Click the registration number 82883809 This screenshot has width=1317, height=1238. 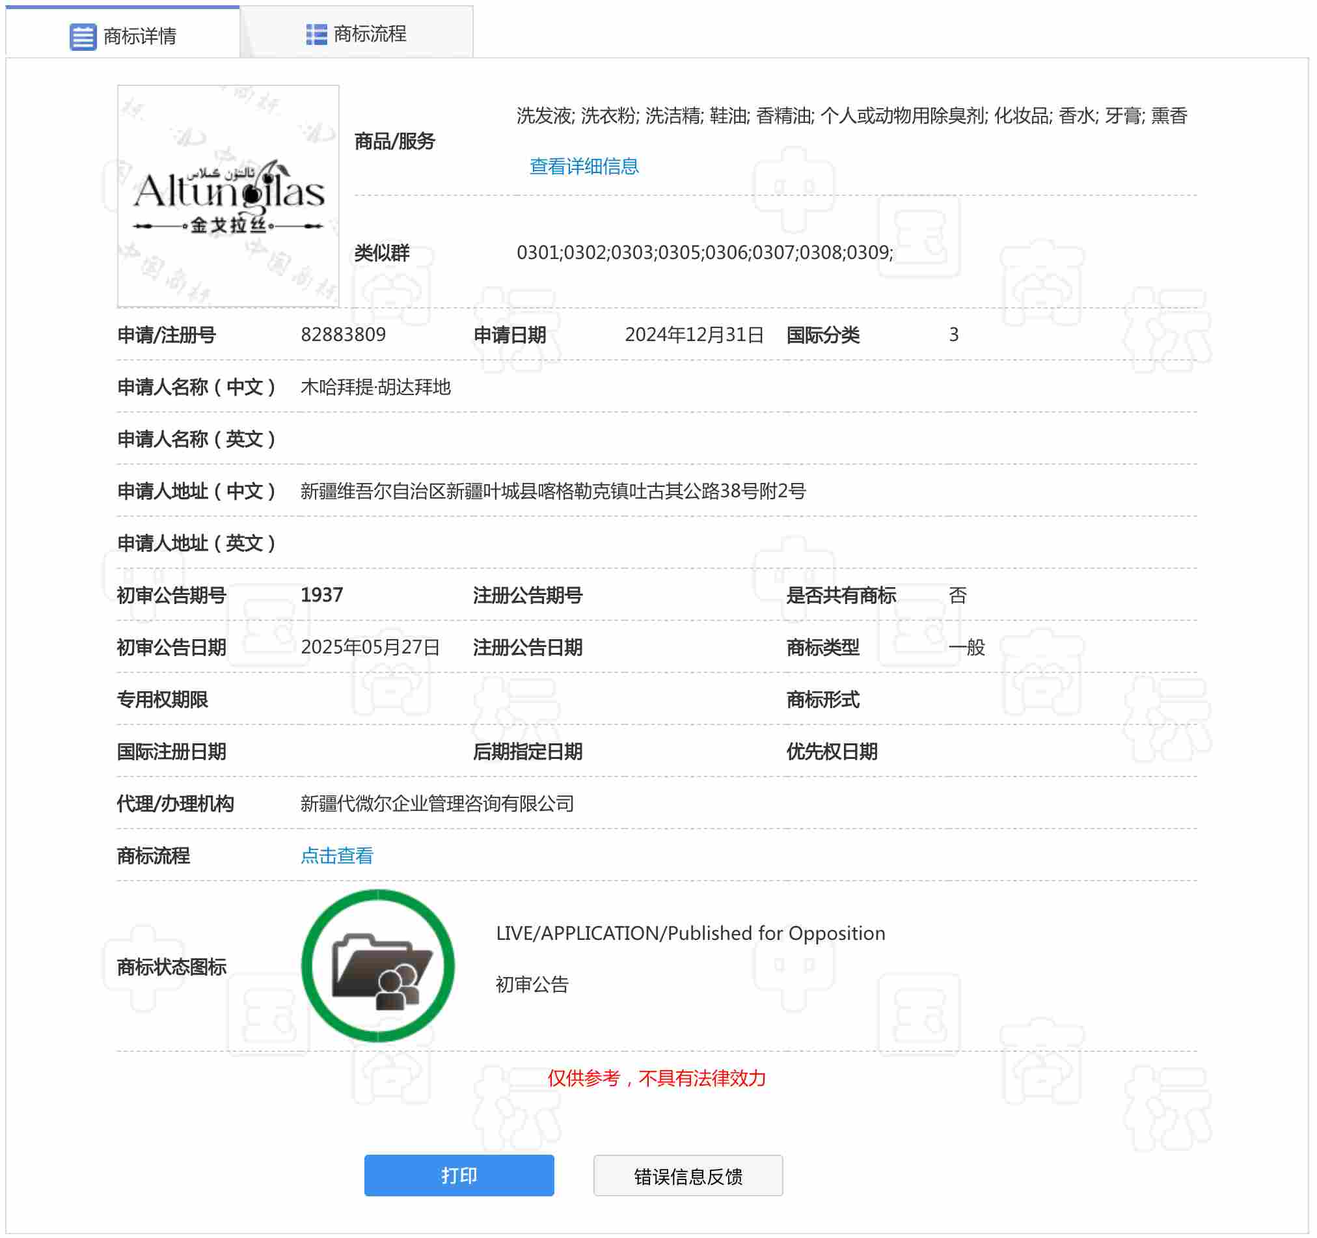point(343,335)
